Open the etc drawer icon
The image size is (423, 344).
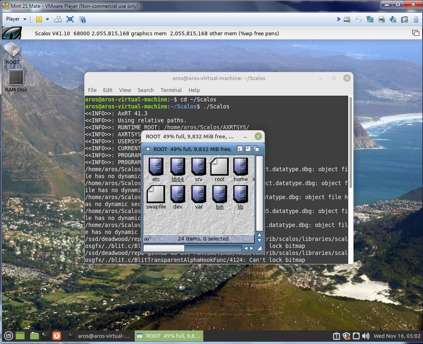coord(156,167)
